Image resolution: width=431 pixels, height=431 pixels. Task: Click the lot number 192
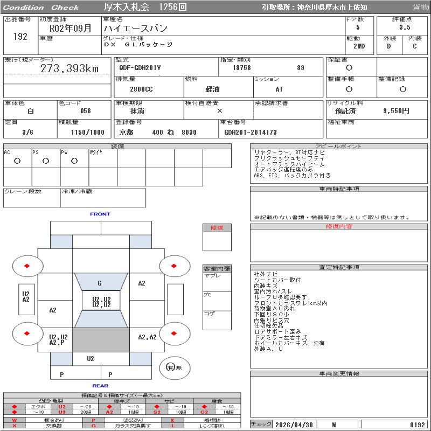coord(20,36)
